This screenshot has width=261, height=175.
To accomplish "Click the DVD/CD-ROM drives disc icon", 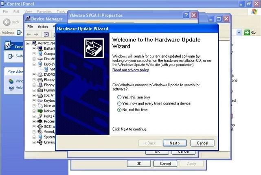I will 40,74.
